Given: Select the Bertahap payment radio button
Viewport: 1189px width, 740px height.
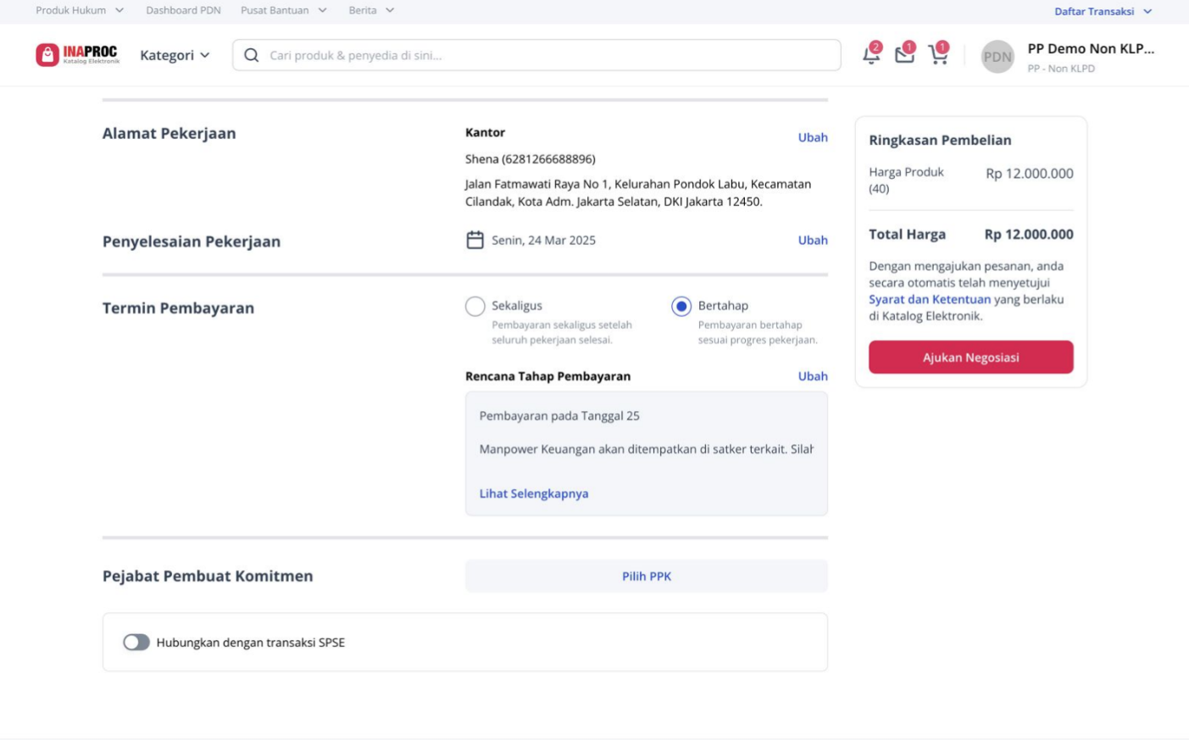Looking at the screenshot, I should [x=681, y=306].
